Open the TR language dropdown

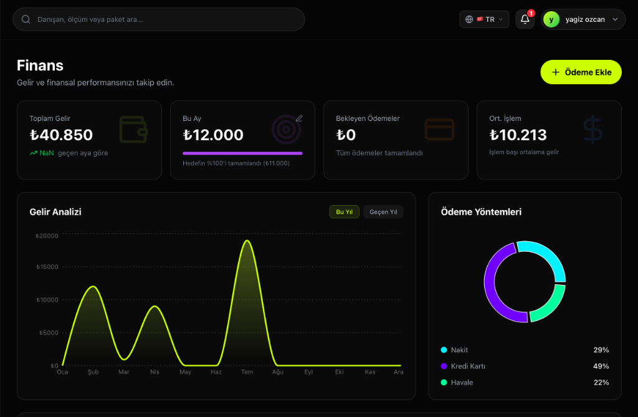485,19
